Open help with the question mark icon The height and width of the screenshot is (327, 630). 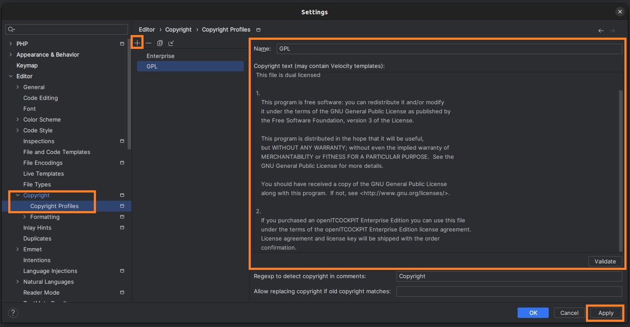click(x=13, y=313)
